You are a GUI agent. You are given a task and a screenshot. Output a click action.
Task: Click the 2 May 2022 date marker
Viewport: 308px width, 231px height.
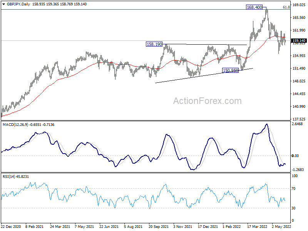(281, 226)
